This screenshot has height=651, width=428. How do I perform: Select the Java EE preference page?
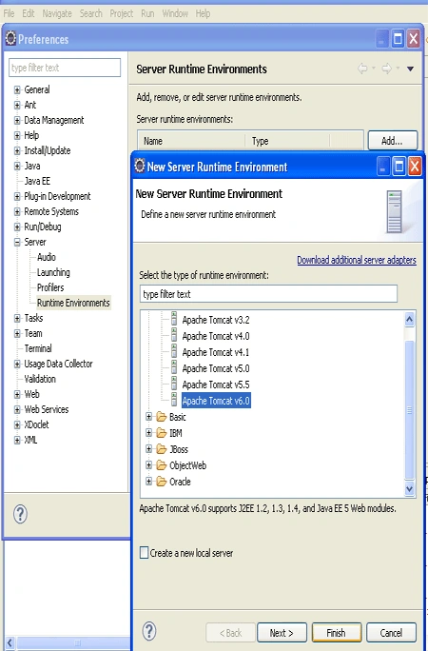[37, 181]
